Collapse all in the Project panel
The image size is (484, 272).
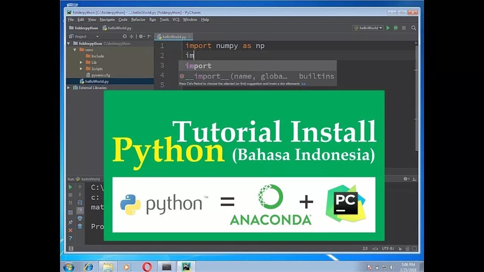click(x=132, y=37)
